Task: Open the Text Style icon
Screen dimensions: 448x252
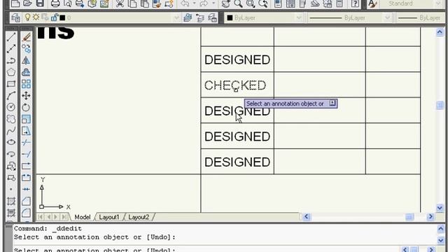Action: (x=372, y=3)
